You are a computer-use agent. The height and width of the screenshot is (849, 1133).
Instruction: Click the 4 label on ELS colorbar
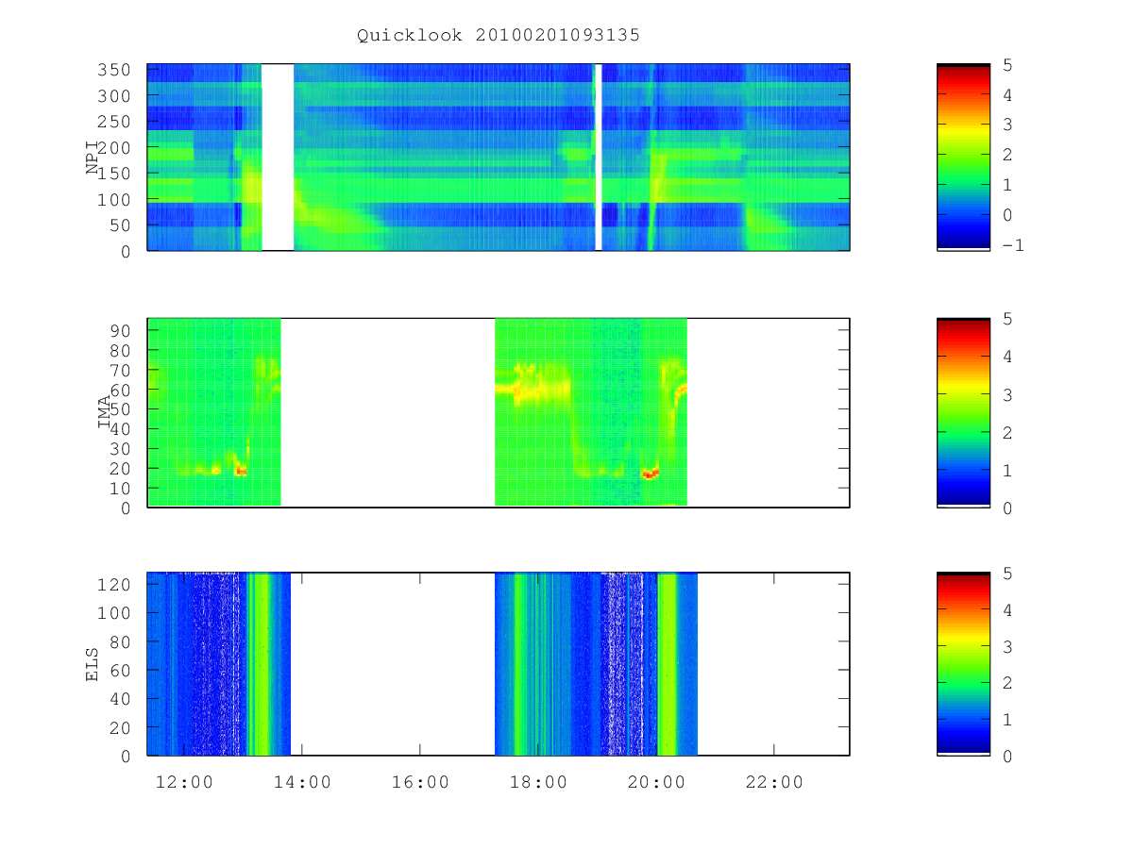(1007, 610)
